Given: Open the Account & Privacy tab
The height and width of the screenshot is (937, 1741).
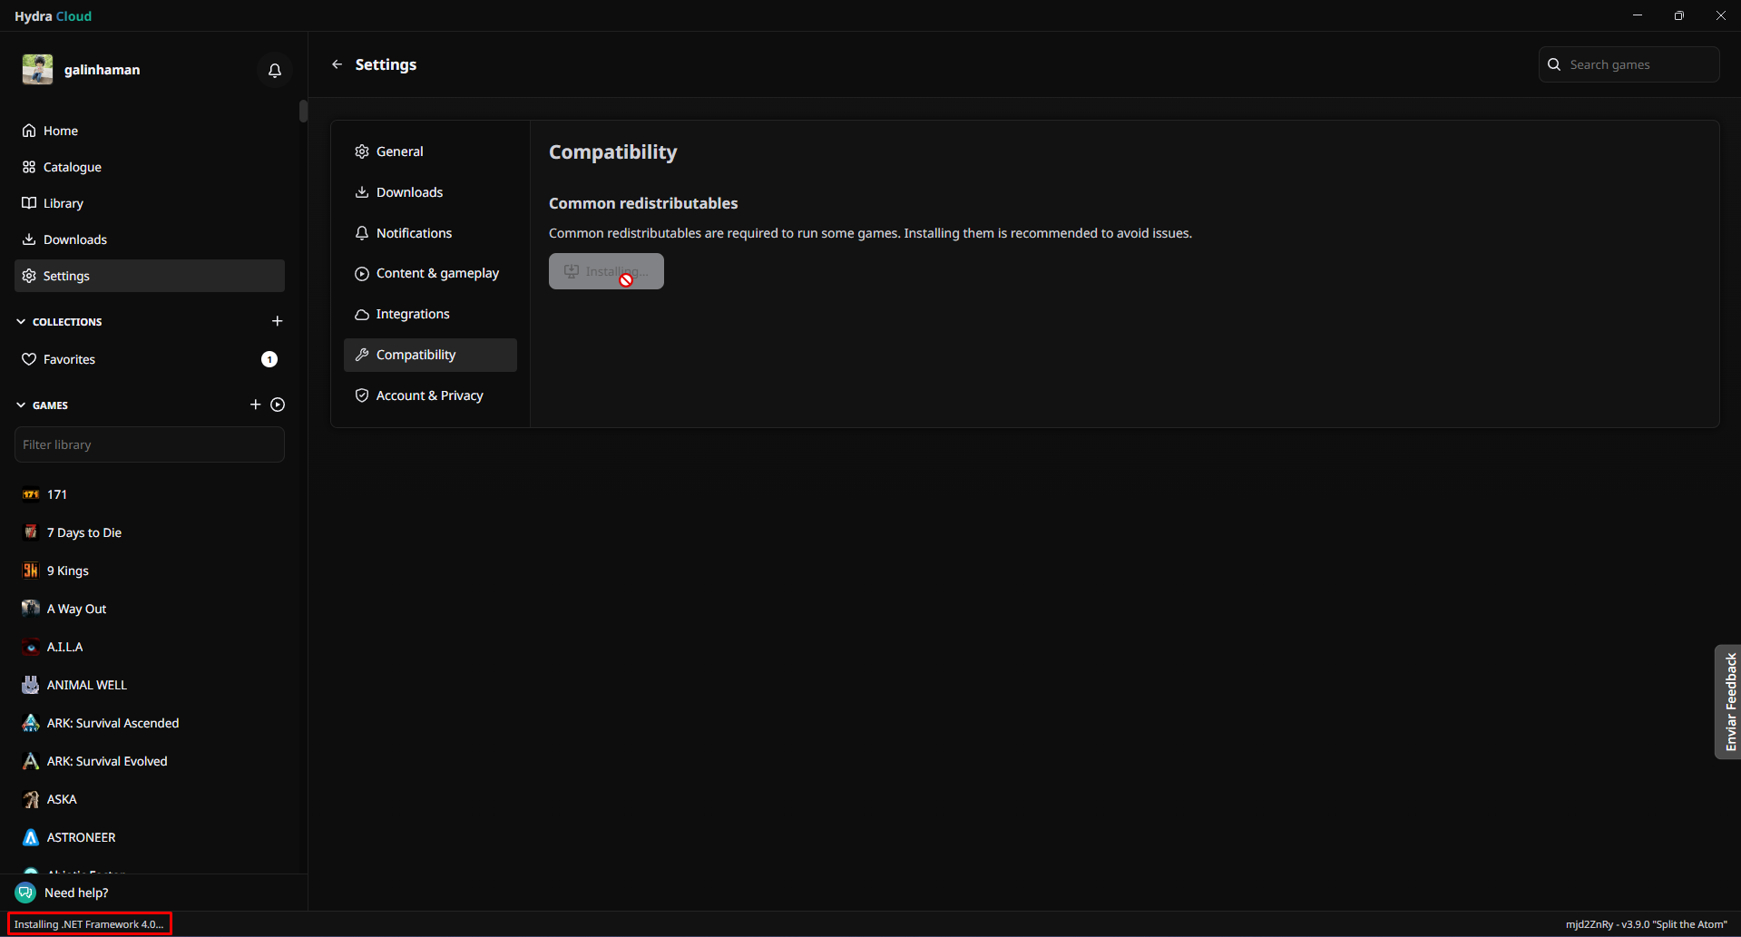Looking at the screenshot, I should pos(429,395).
